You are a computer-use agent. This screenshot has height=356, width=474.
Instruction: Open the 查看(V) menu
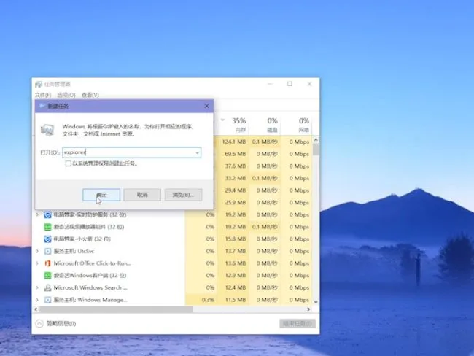point(90,95)
